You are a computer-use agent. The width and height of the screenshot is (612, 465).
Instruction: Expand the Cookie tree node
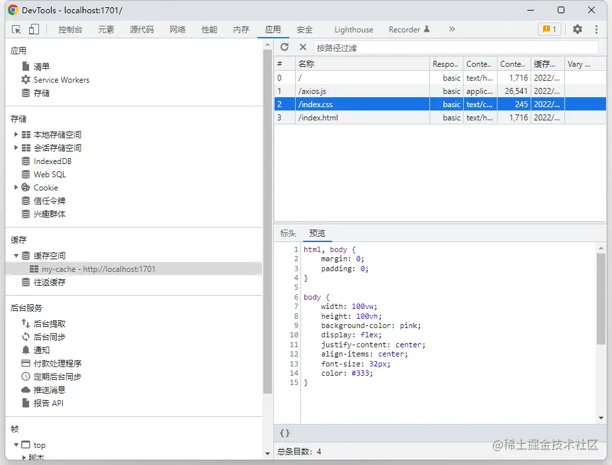[x=17, y=187]
